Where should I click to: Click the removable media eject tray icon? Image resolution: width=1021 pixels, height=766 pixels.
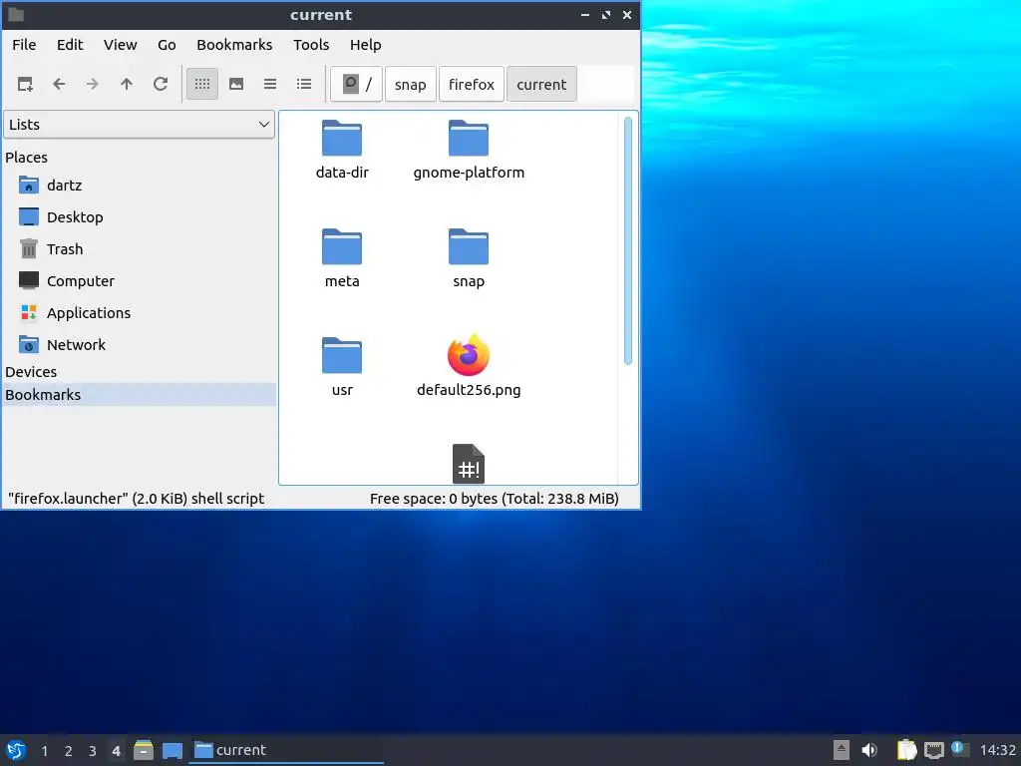(842, 750)
